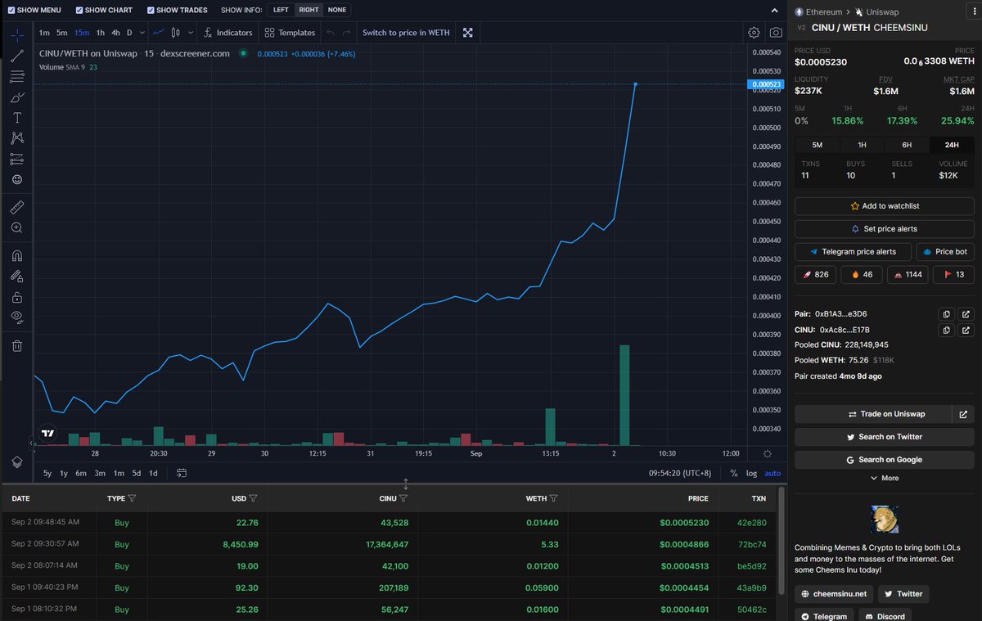This screenshot has height=621, width=982.
Task: Expand the More section below Search on Google
Action: click(884, 478)
